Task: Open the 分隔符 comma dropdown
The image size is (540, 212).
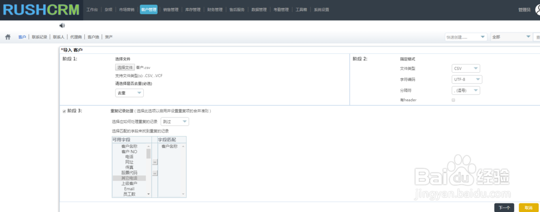Action: (465, 91)
